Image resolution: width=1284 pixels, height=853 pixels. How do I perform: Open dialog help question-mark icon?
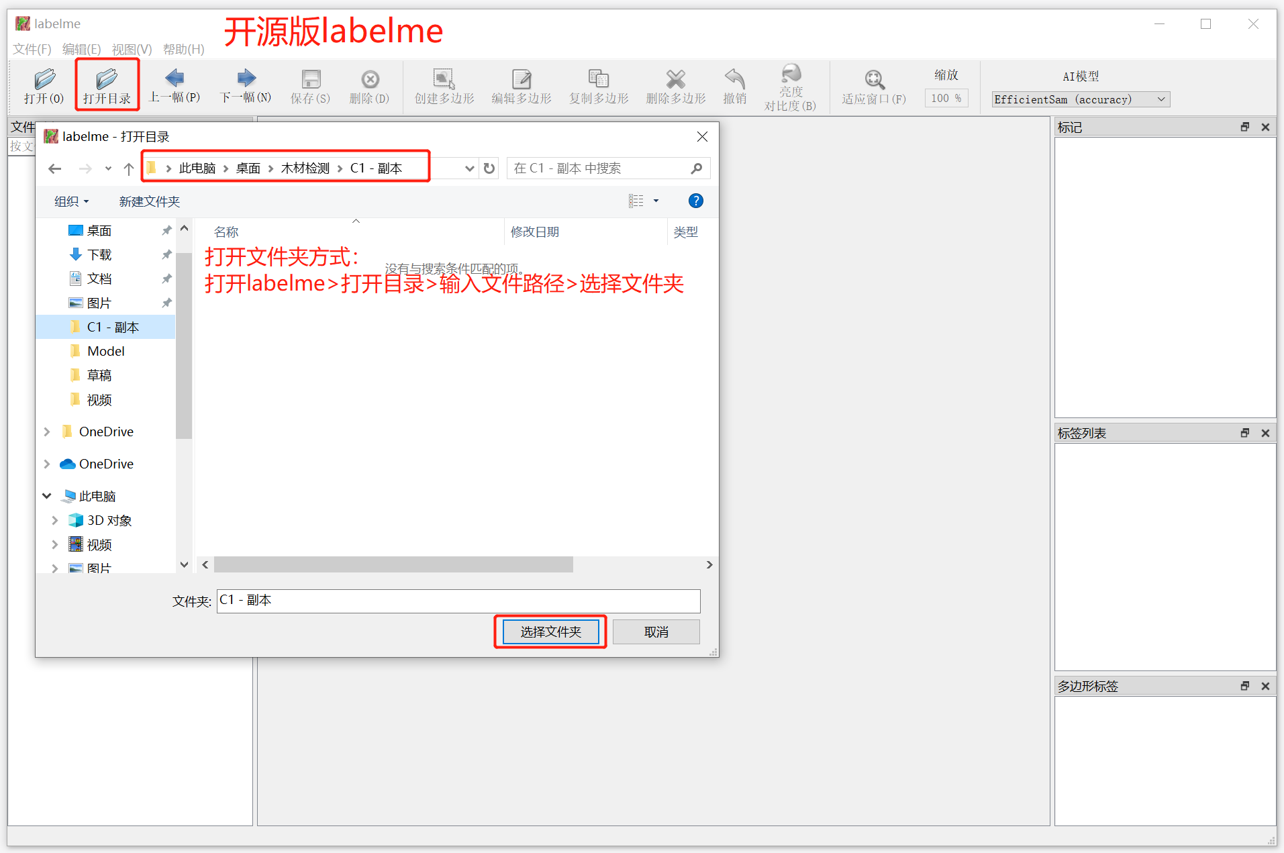(x=696, y=201)
